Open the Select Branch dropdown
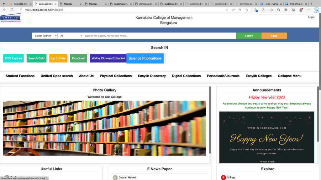This screenshot has height=180, width=321. (45, 36)
